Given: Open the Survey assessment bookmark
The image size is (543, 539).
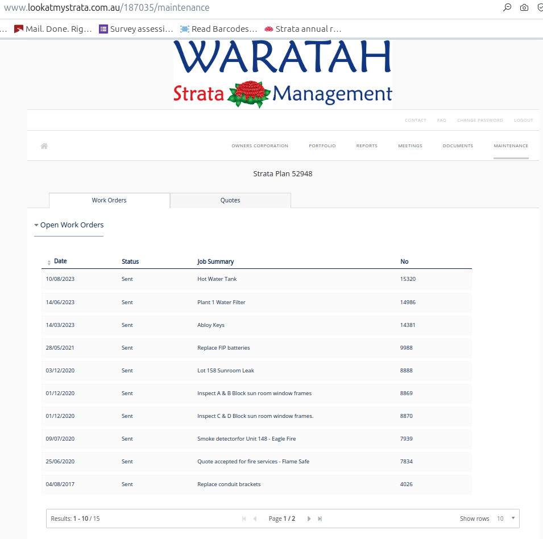Looking at the screenshot, I should click(x=136, y=29).
